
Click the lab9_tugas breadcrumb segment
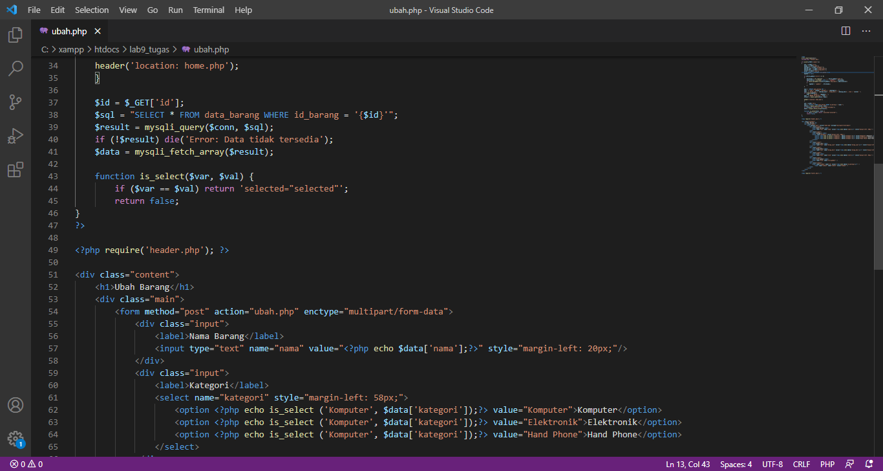[149, 49]
